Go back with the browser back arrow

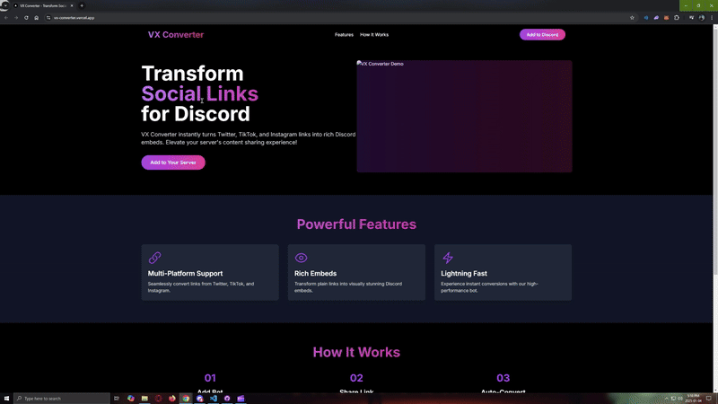pyautogui.click(x=6, y=18)
